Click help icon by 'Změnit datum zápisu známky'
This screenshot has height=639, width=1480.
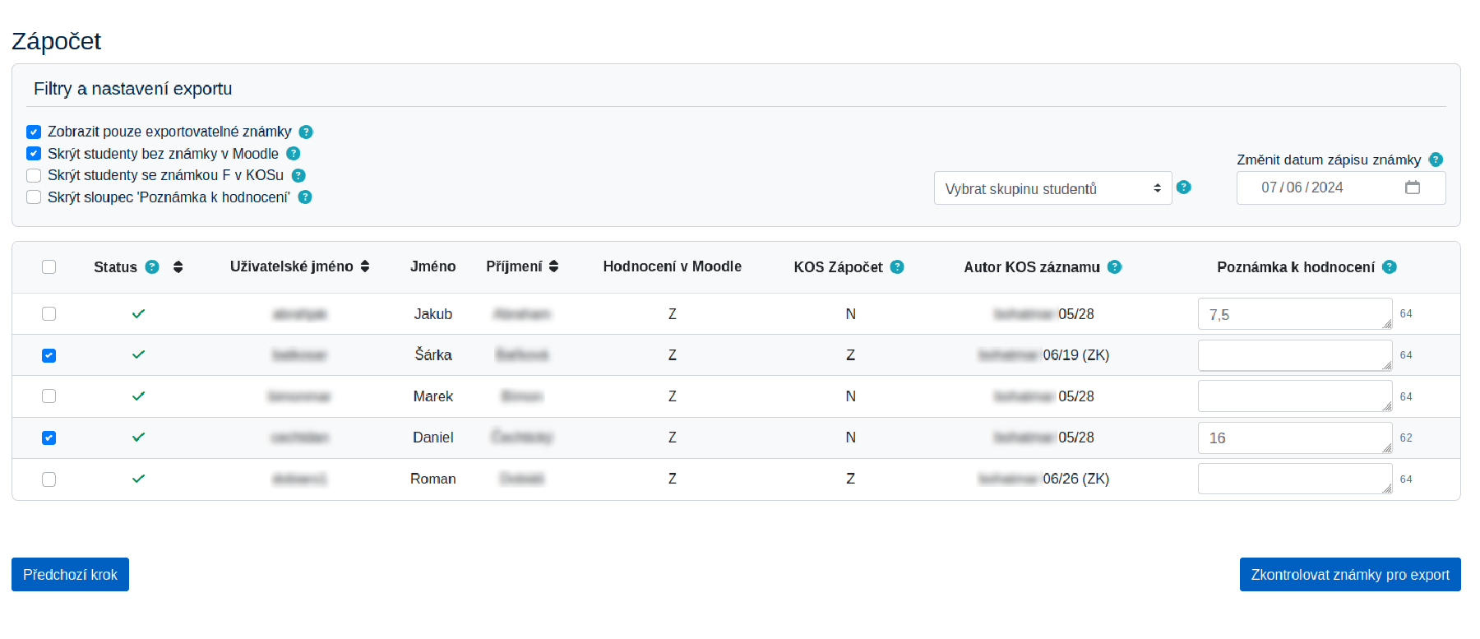[1436, 160]
